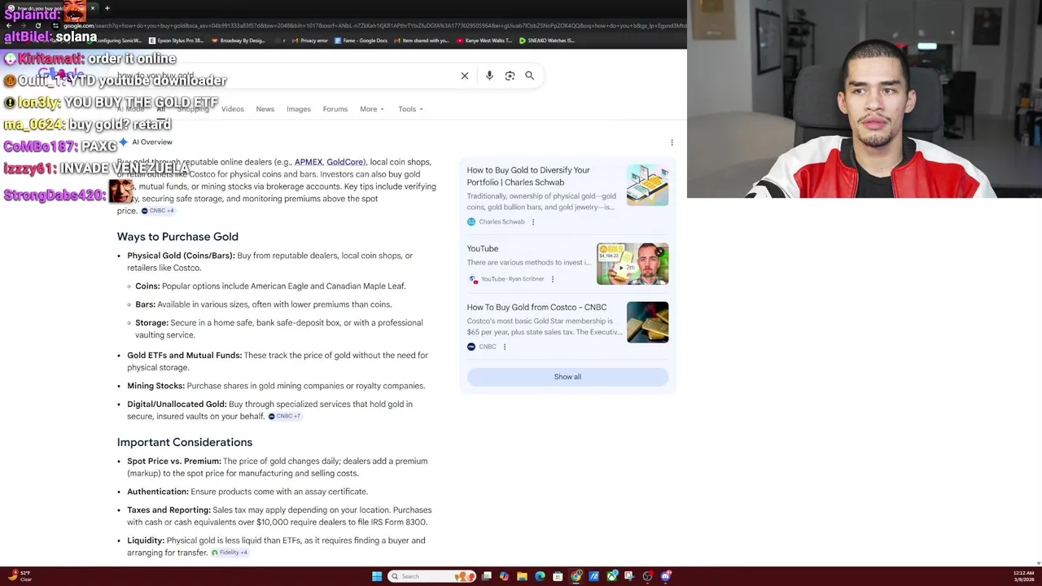Open OBS Studio from taskbar
The width and height of the screenshot is (1042, 586).
[x=648, y=576]
